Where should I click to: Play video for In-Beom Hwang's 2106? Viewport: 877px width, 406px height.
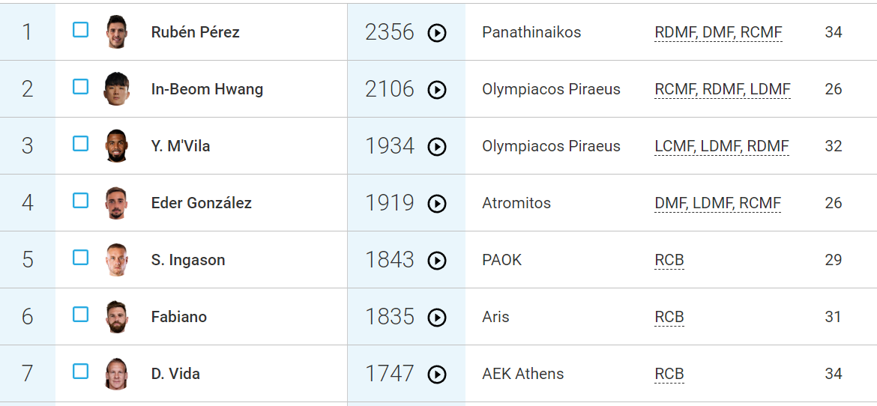coord(437,90)
